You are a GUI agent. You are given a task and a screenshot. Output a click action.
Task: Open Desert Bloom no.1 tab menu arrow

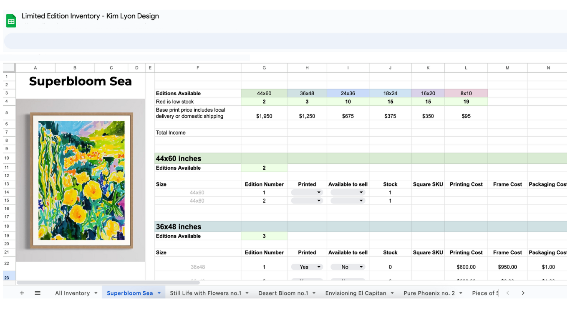pyautogui.click(x=314, y=293)
